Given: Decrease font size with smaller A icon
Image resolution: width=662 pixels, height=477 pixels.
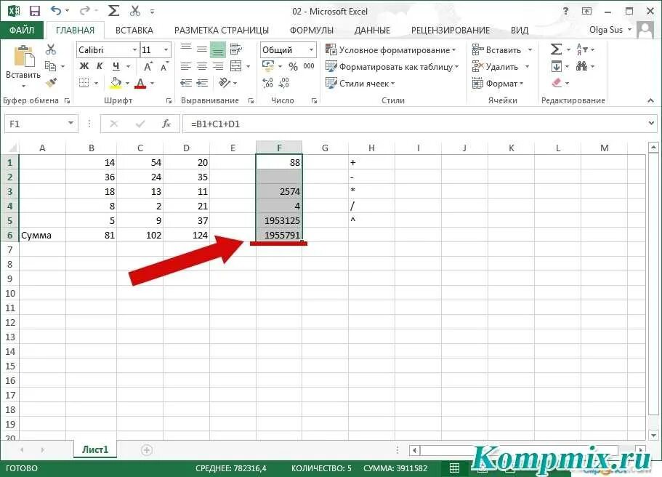Looking at the screenshot, I should point(164,66).
